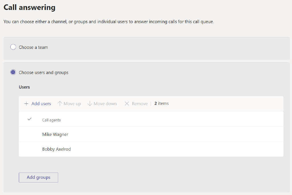Check the box next to Bobby Axelrod
Viewport: 292px width, 195px height.
coord(29,149)
